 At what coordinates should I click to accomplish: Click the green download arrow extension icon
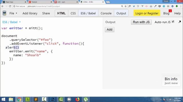point(177,6)
